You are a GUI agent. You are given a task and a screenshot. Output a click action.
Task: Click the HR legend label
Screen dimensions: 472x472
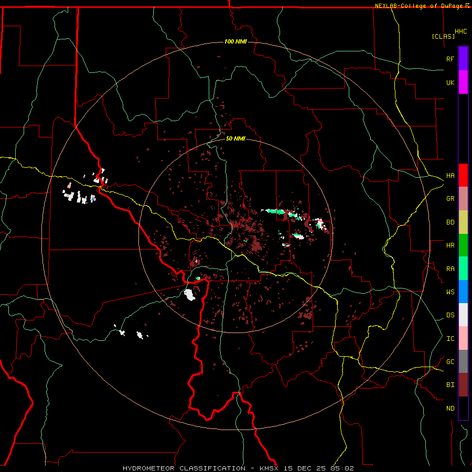(x=450, y=245)
